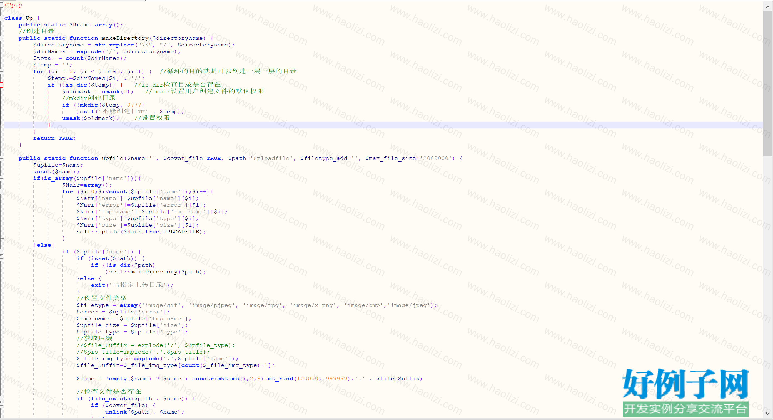This screenshot has width=773, height=420.
Task: Collapse the makeDirectory function fold marker
Action: click(1, 38)
